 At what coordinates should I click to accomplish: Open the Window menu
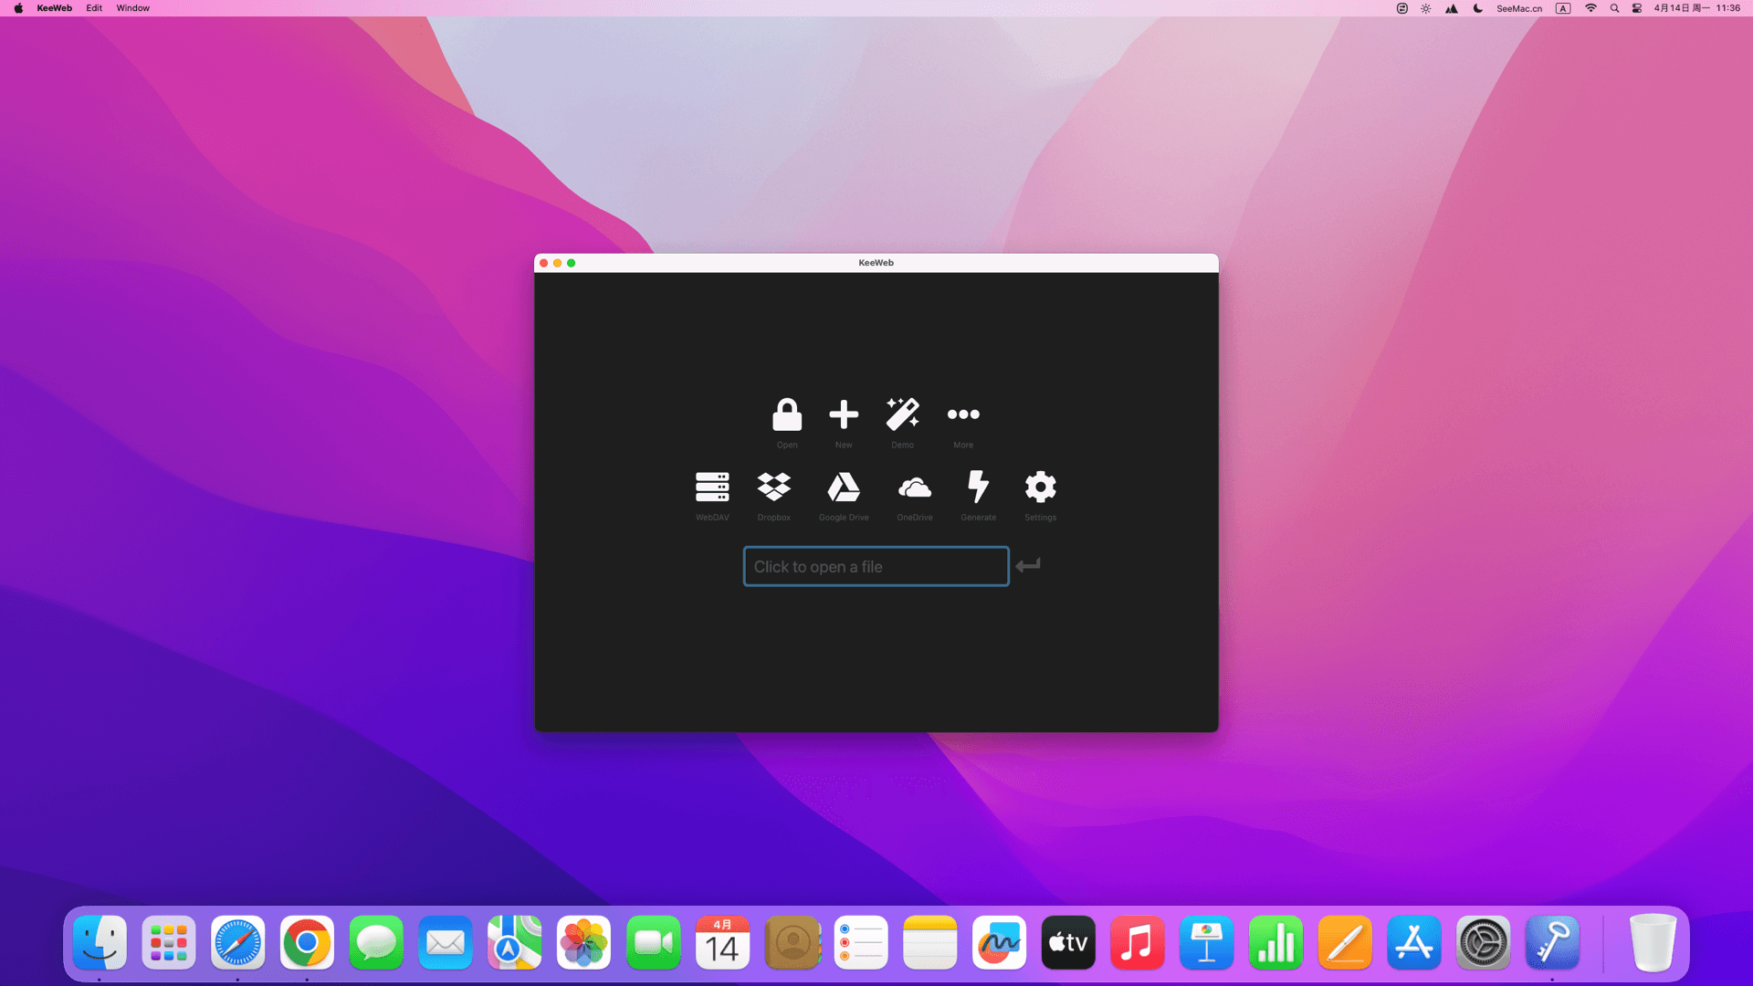click(132, 8)
